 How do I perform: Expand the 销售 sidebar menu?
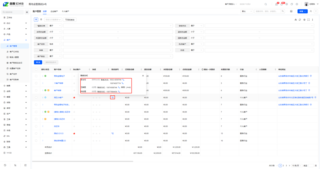click(15, 86)
